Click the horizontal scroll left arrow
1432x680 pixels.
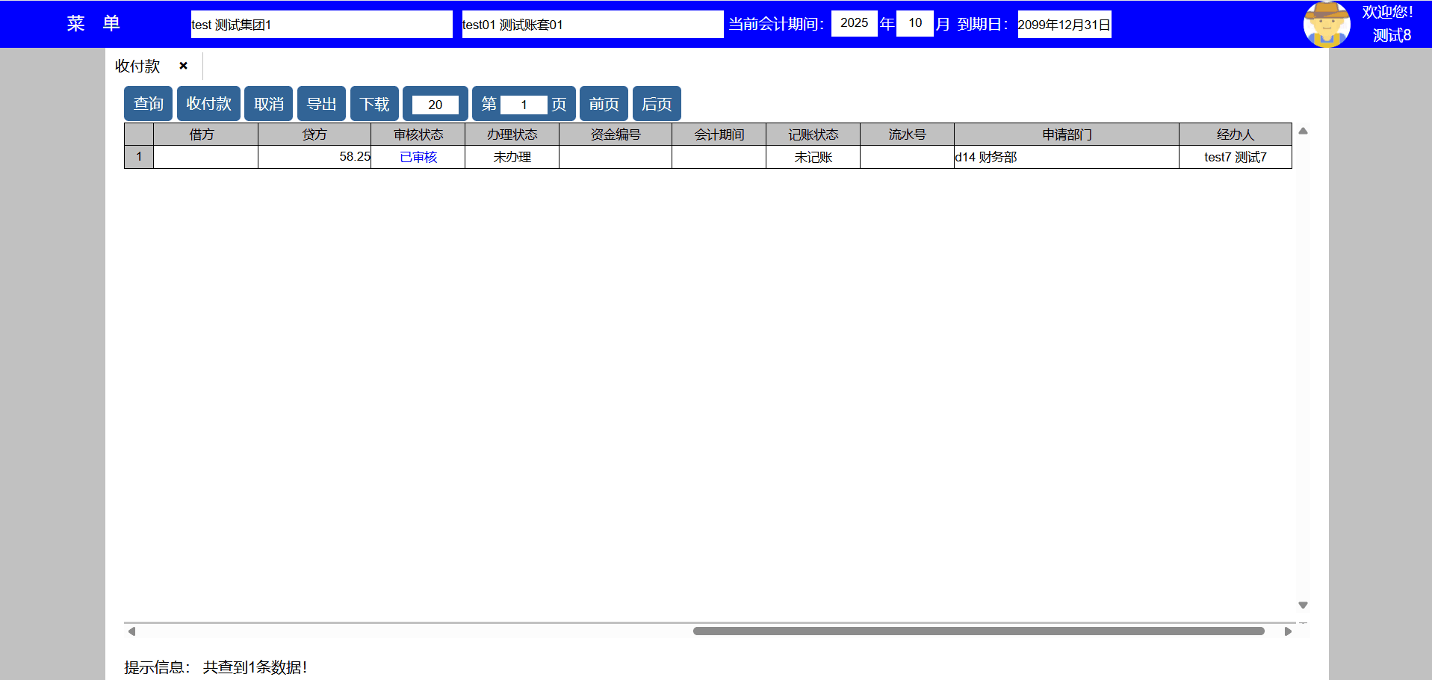(131, 631)
